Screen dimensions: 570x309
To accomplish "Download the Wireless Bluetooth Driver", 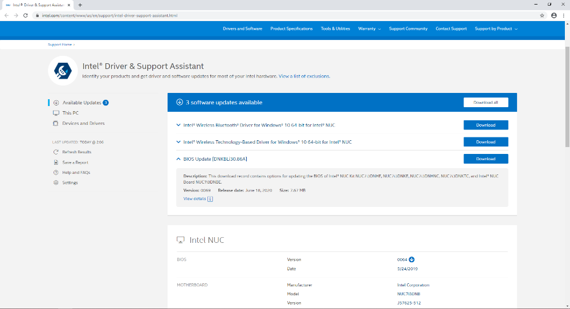I will click(486, 125).
